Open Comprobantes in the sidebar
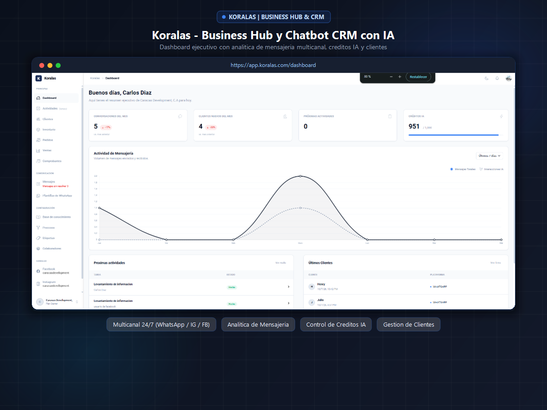Screen dimensions: 547x410 [x=57, y=161]
